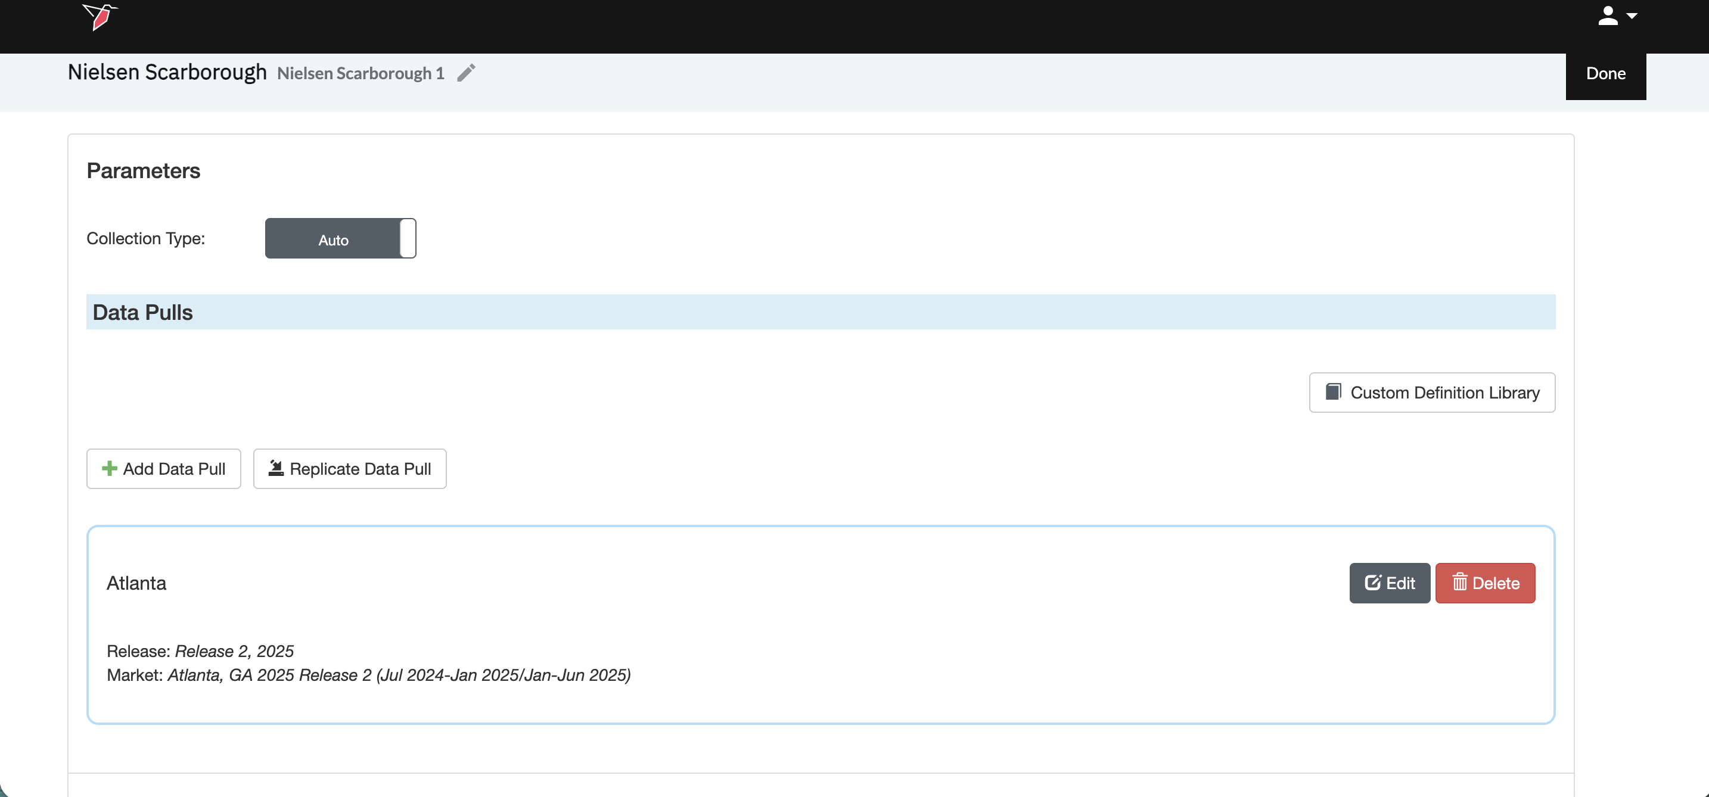
Task: Click Add Data Pull with green plus
Action: 163,469
